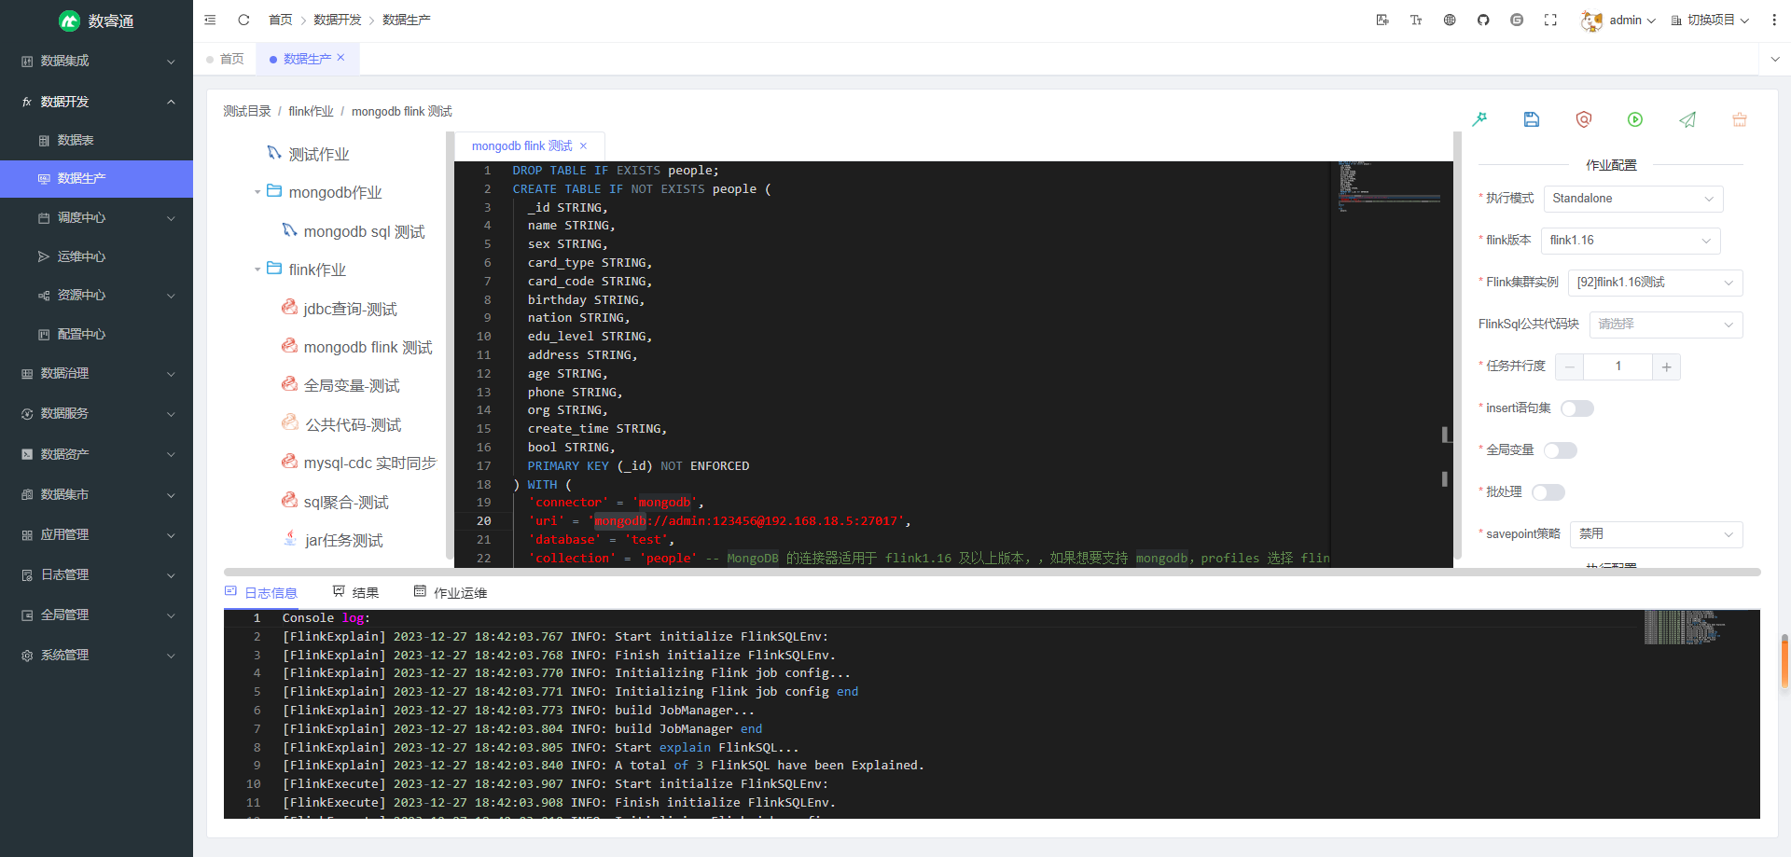The width and height of the screenshot is (1791, 857).
Task: Expand the 数据集成 sidebar menu
Action: pyautogui.click(x=96, y=61)
